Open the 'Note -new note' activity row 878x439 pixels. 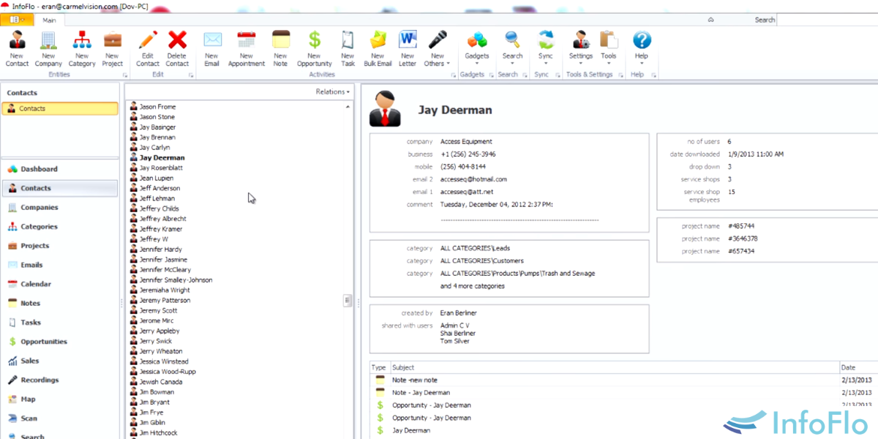pyautogui.click(x=415, y=380)
